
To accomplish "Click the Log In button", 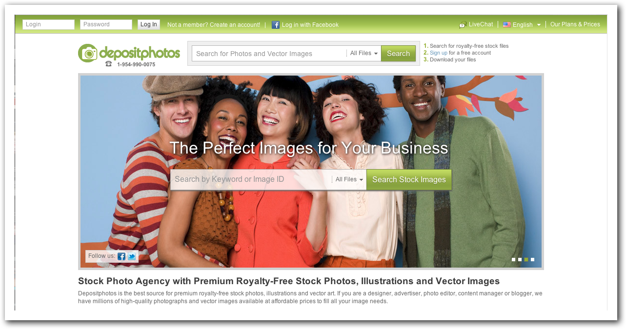I will coord(149,24).
